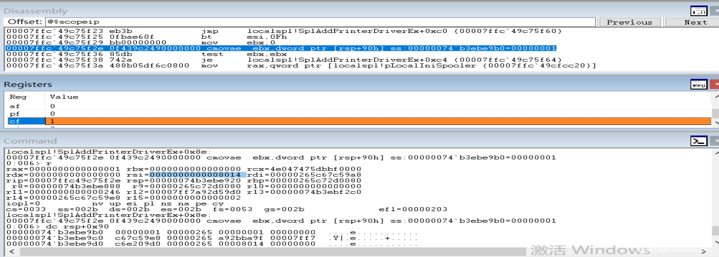The width and height of the screenshot is (719, 257).
Task: Select the highlighted cmovae disassembly line
Action: (281, 48)
